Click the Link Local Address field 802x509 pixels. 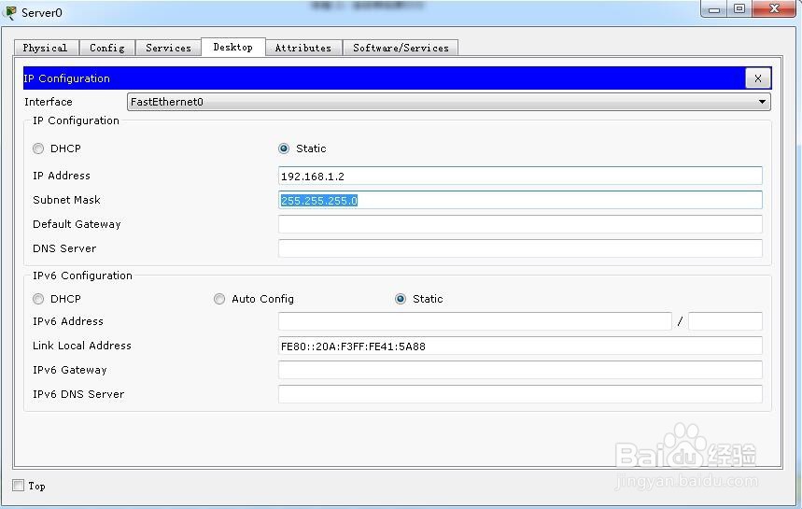520,346
